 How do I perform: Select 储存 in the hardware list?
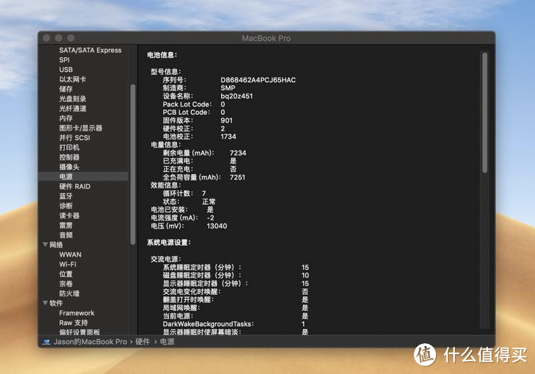click(66, 89)
